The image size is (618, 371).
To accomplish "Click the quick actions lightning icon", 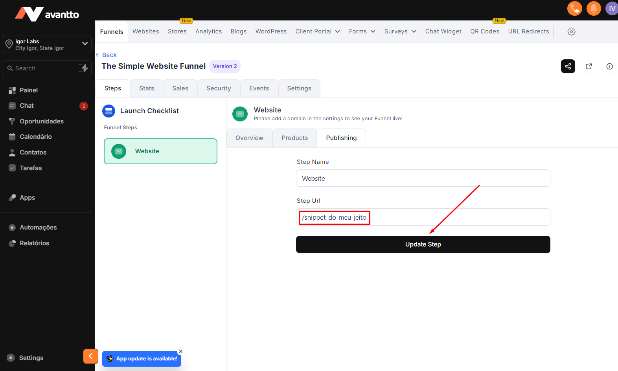I will [x=83, y=68].
